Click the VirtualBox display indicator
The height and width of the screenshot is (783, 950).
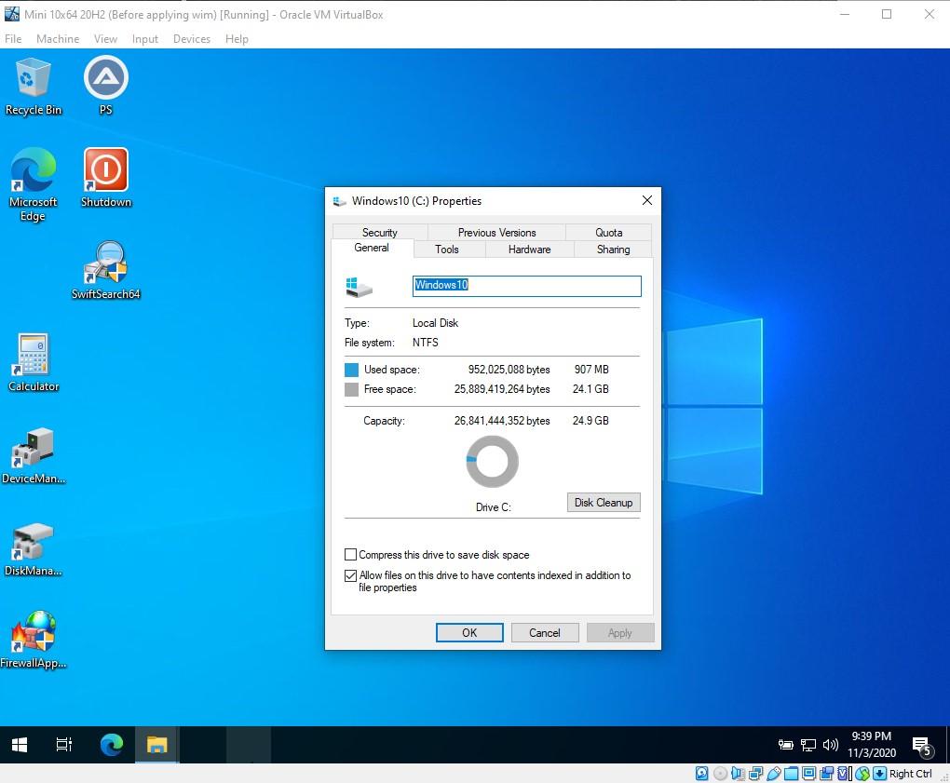pyautogui.click(x=808, y=774)
